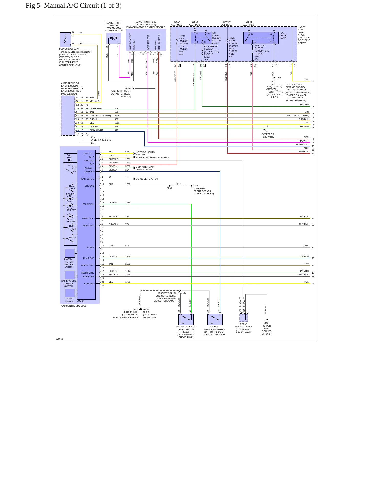The image size is (370, 479).
Task: Click the J203 splice dot
Action: pyautogui.click(x=170, y=186)
